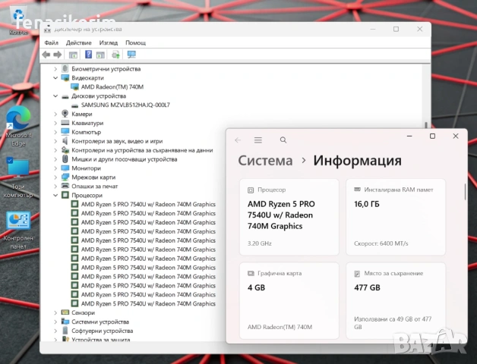
Task: Click the Settings back arrow
Action: click(238, 140)
